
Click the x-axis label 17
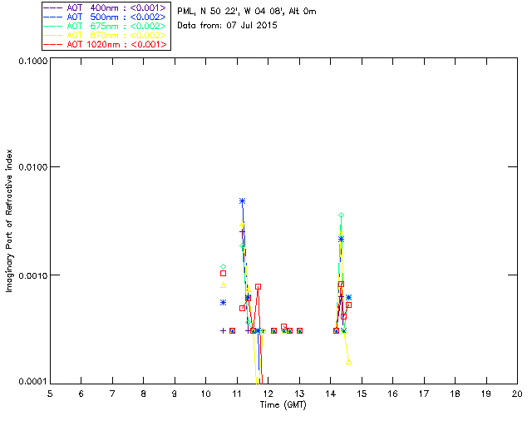[424, 394]
